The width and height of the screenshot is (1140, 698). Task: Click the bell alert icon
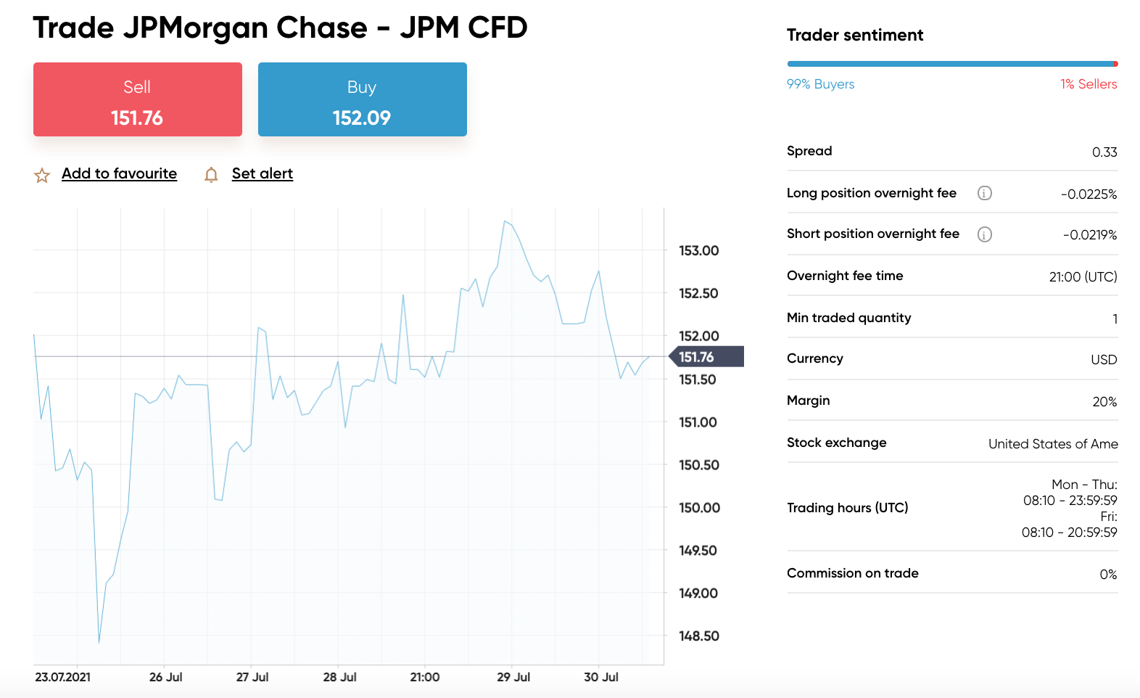(x=211, y=175)
